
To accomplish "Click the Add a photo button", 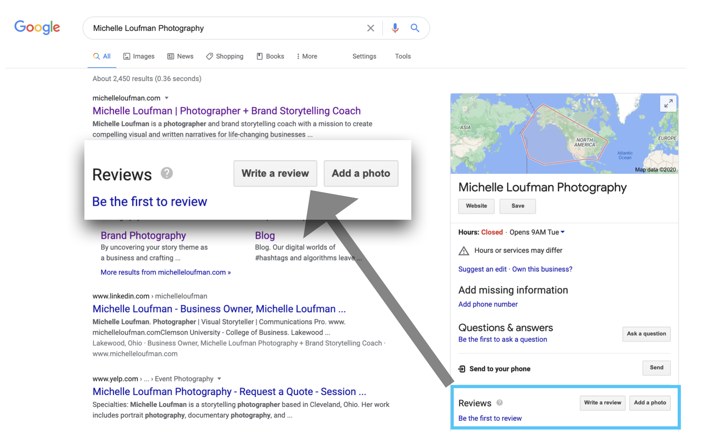I will (x=361, y=173).
